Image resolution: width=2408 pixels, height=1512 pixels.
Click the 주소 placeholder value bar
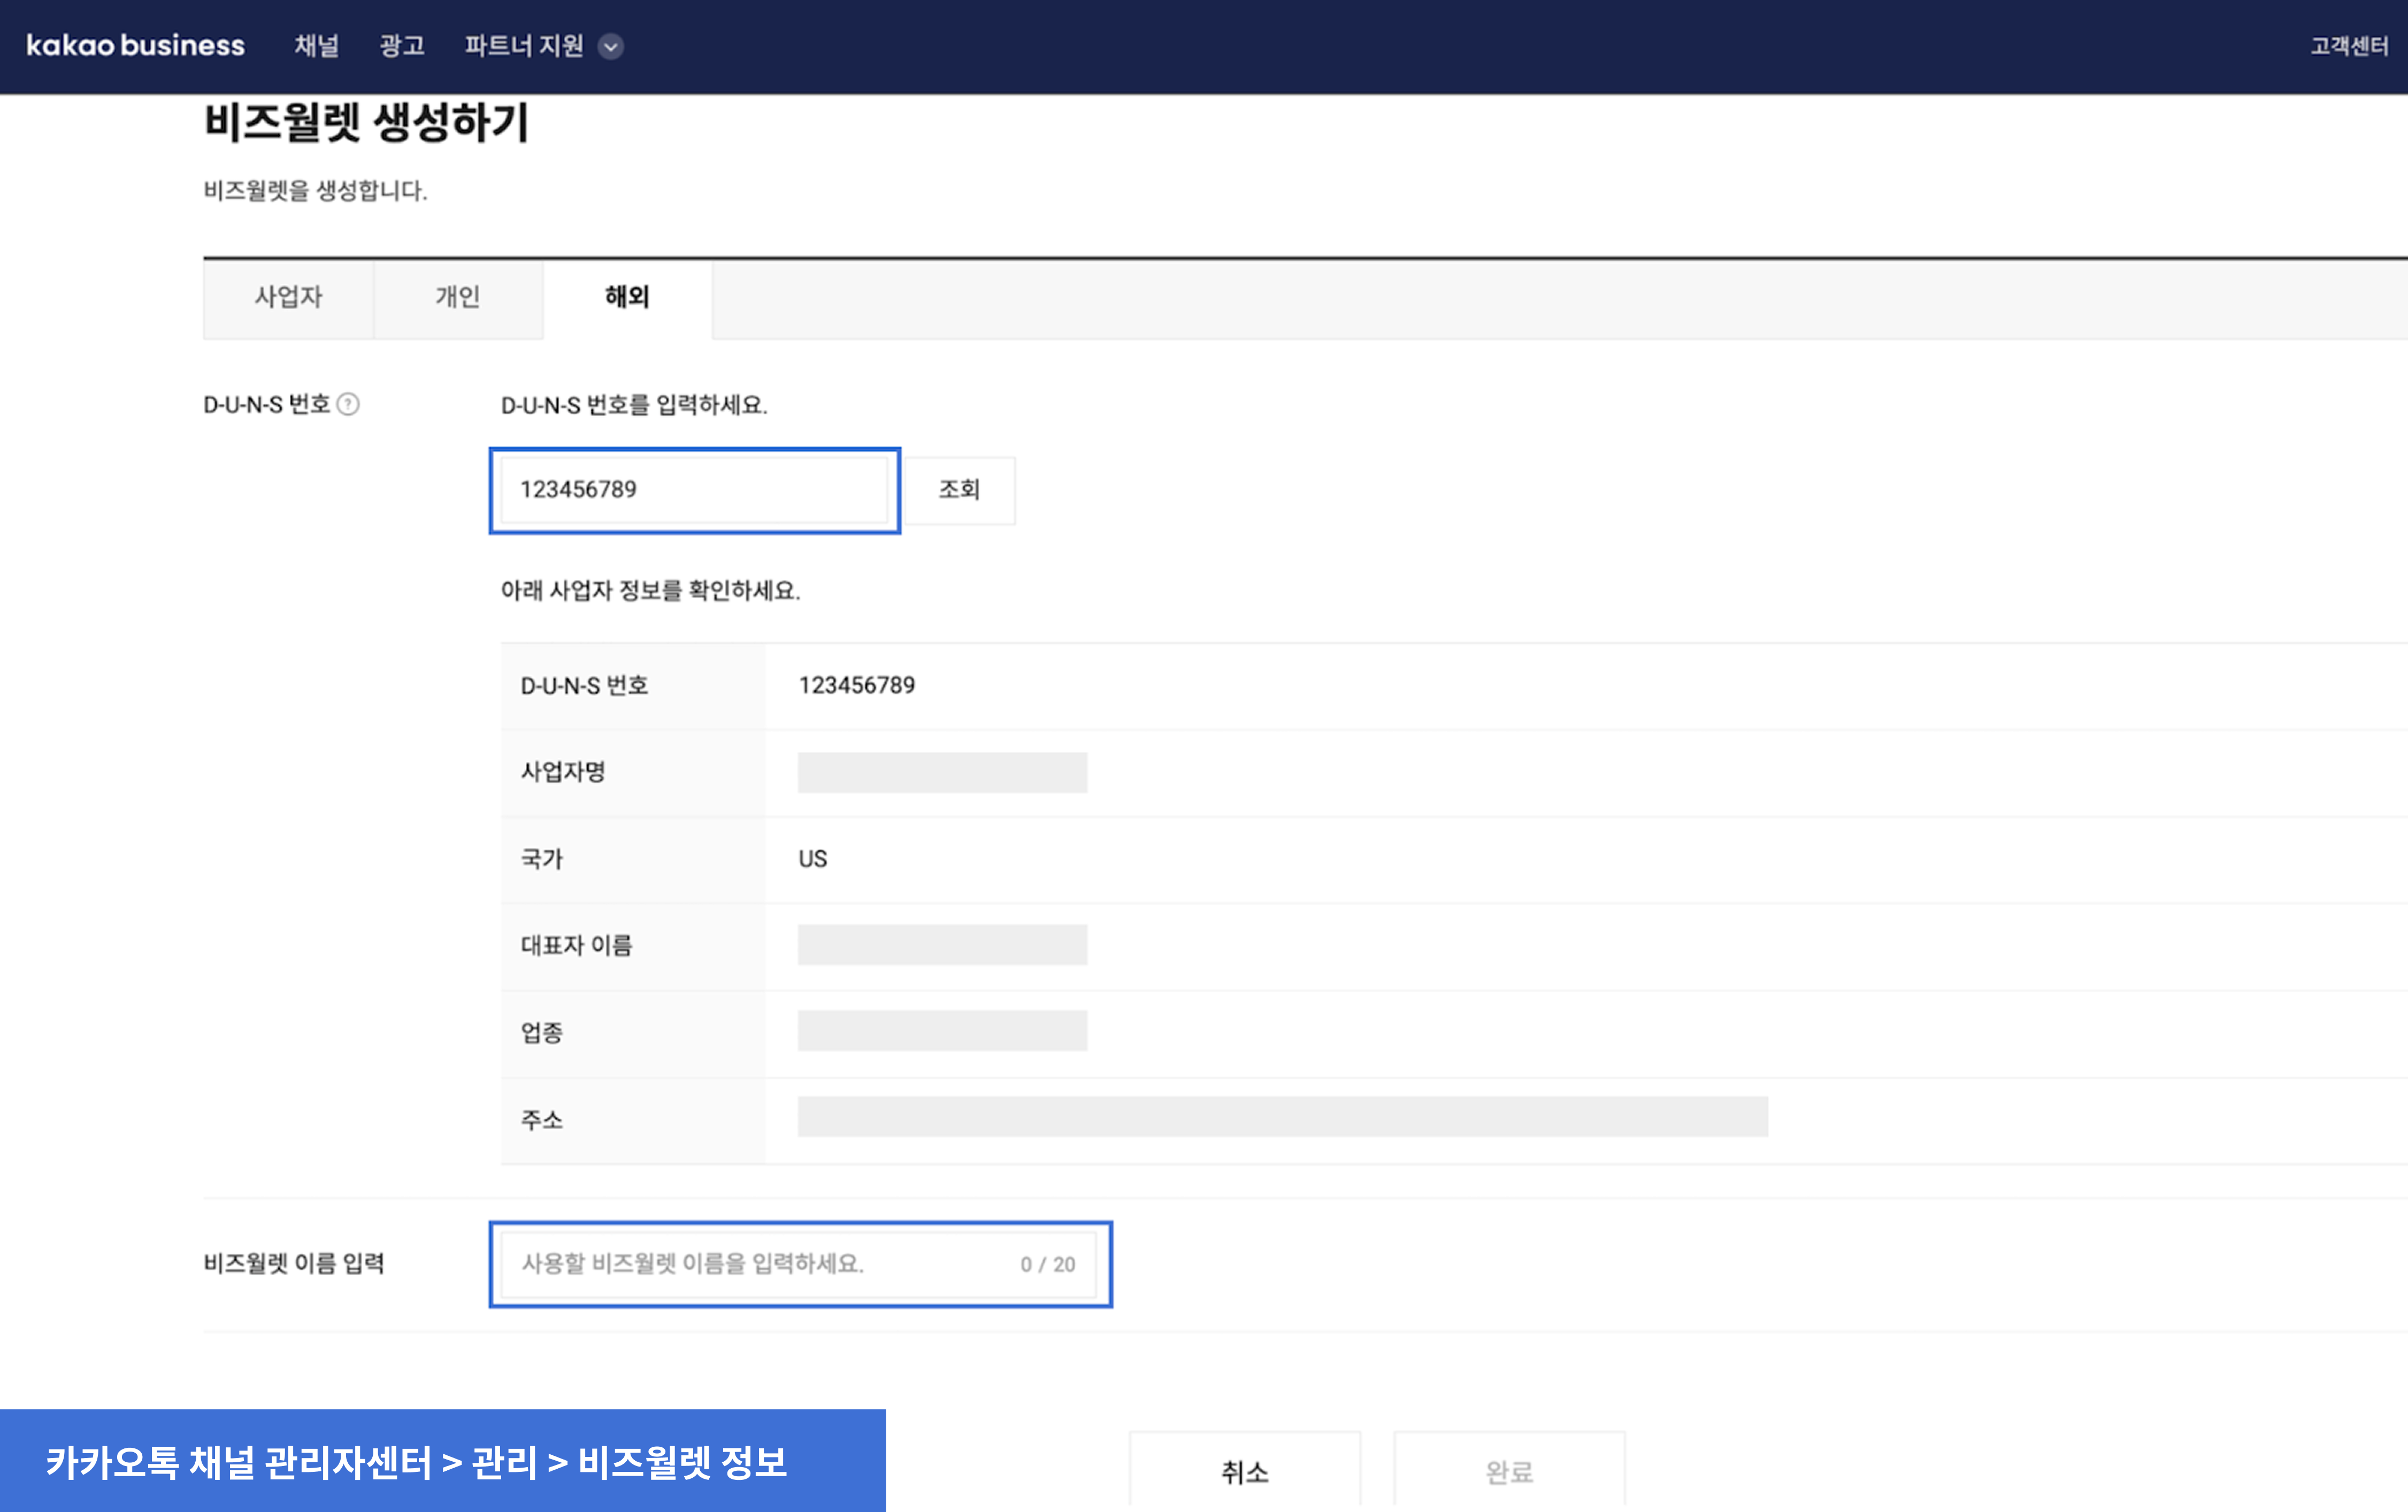[x=1282, y=1117]
